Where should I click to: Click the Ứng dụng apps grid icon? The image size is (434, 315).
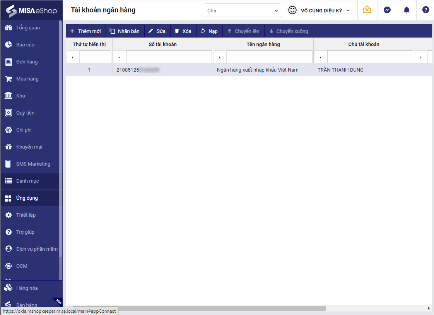click(x=8, y=198)
